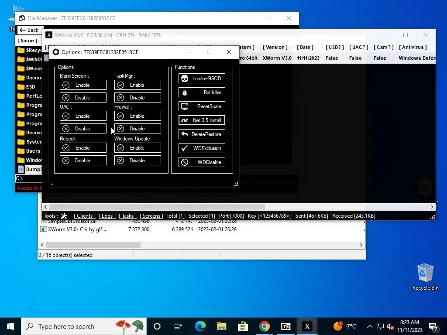Select the PerfLo folder in File Manager
The image size is (447, 335).
(29, 96)
